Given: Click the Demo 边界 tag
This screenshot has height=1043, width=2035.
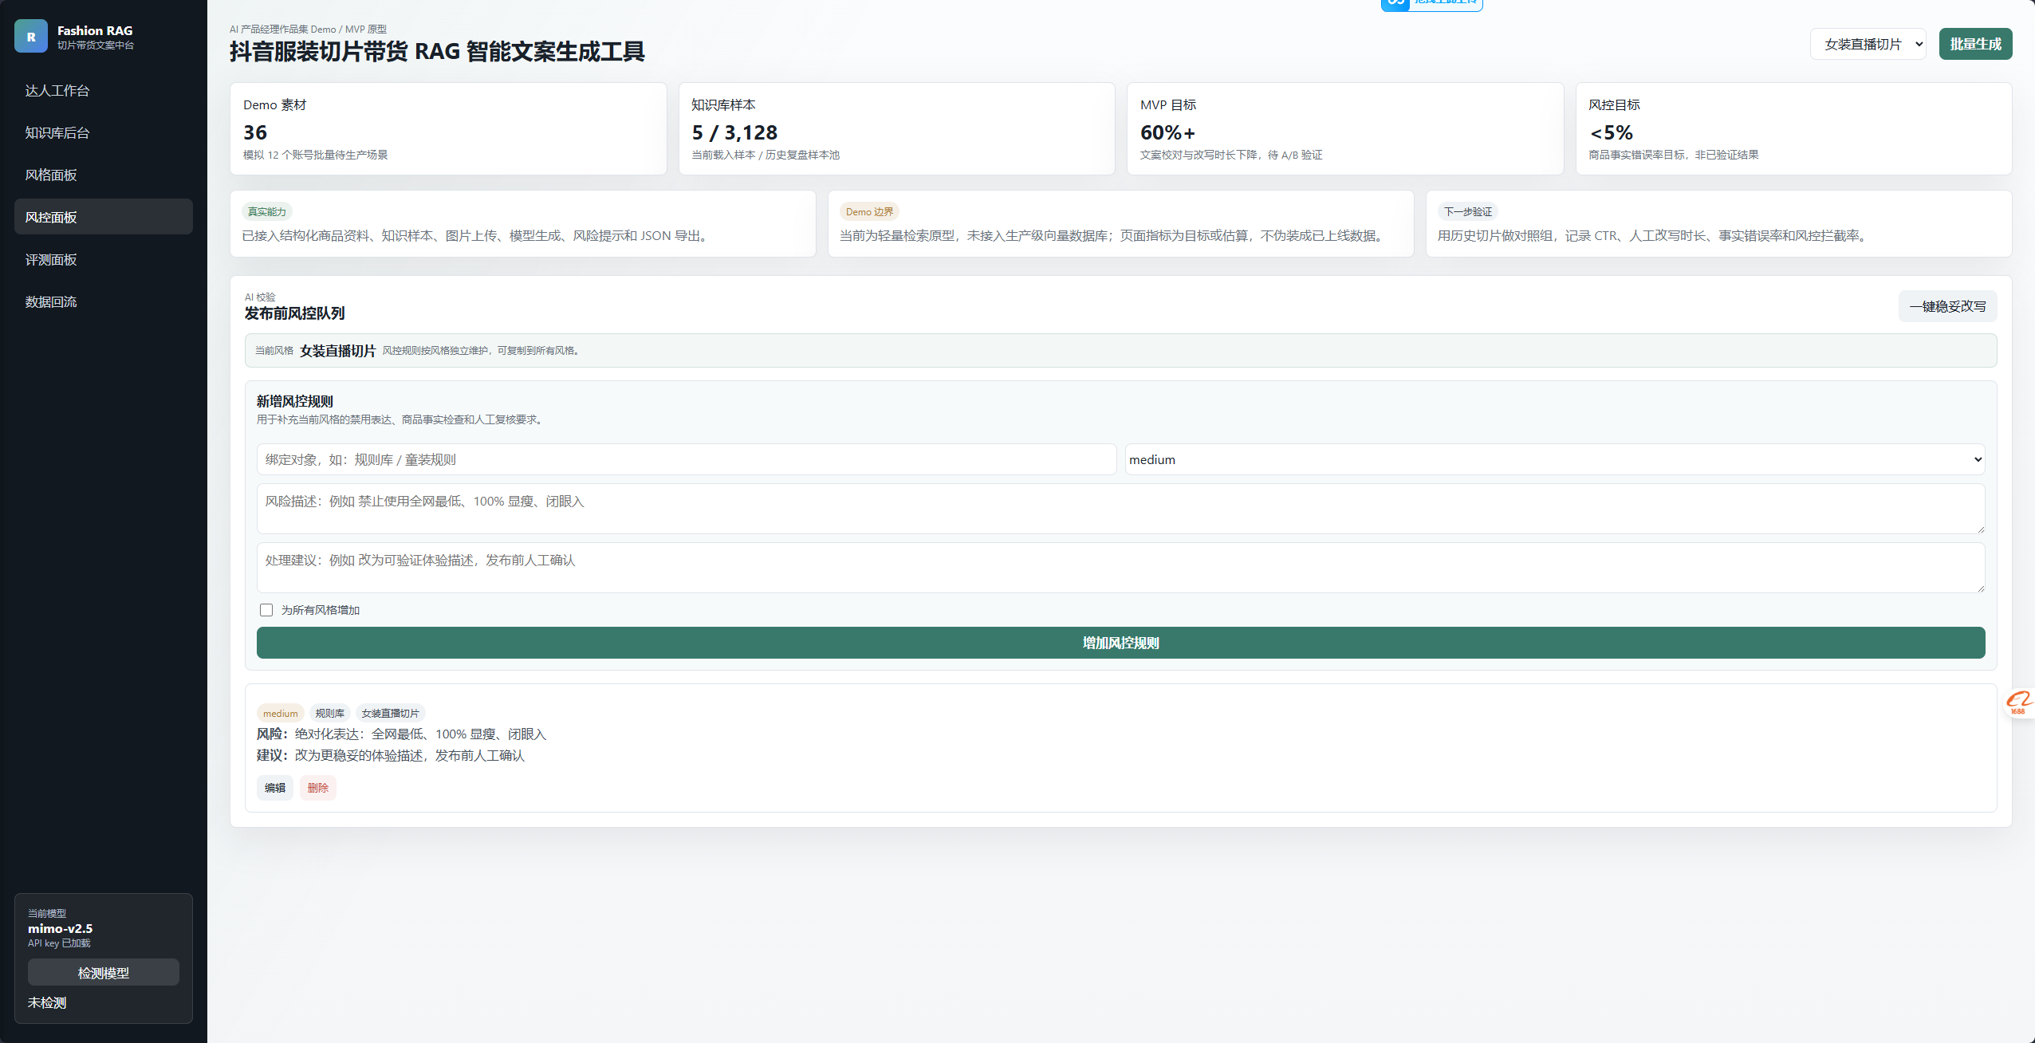Looking at the screenshot, I should tap(869, 211).
